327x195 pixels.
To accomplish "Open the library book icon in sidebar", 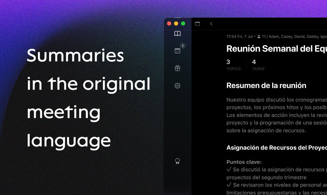I will pyautogui.click(x=177, y=33).
